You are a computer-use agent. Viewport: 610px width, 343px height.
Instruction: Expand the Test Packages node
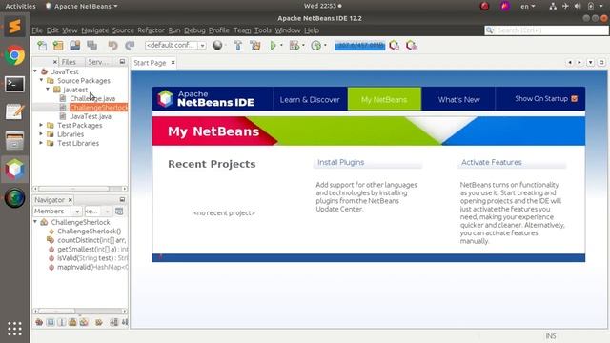click(x=42, y=125)
